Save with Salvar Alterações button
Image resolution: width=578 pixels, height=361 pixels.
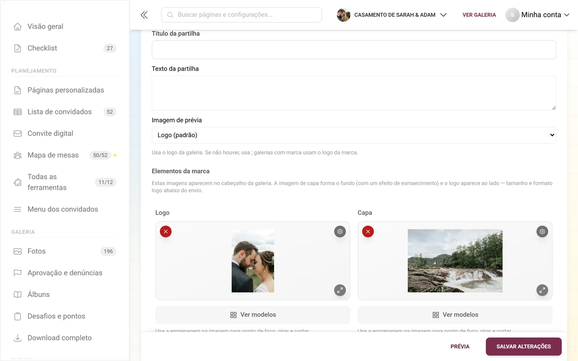coord(524,347)
